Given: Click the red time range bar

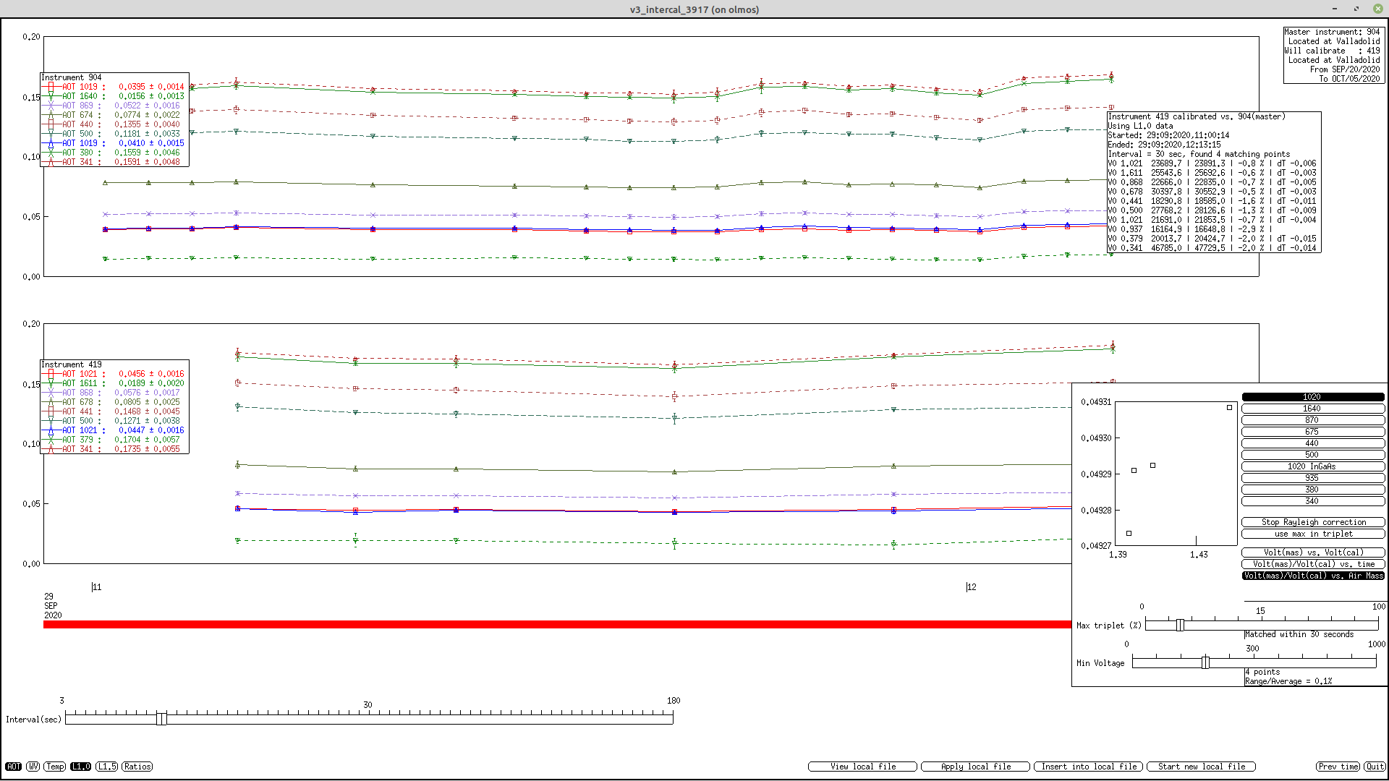Looking at the screenshot, I should click(x=557, y=624).
